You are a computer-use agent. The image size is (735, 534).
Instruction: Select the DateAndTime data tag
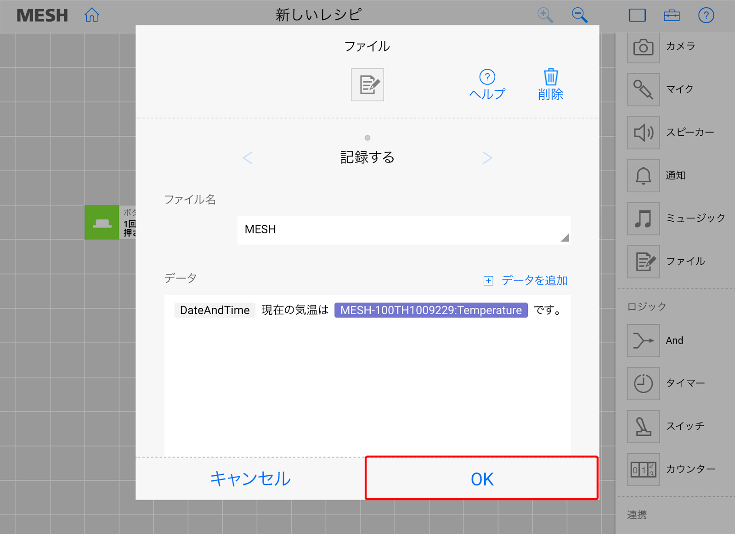click(215, 310)
